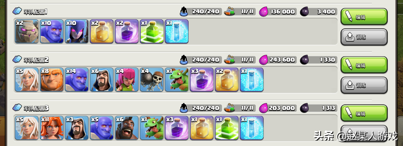
Task: Select the Golem troop in army 1
Action: pos(27,31)
